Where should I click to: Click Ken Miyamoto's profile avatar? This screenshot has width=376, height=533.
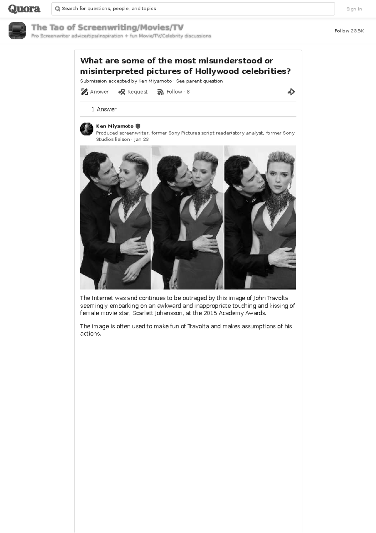click(x=87, y=129)
